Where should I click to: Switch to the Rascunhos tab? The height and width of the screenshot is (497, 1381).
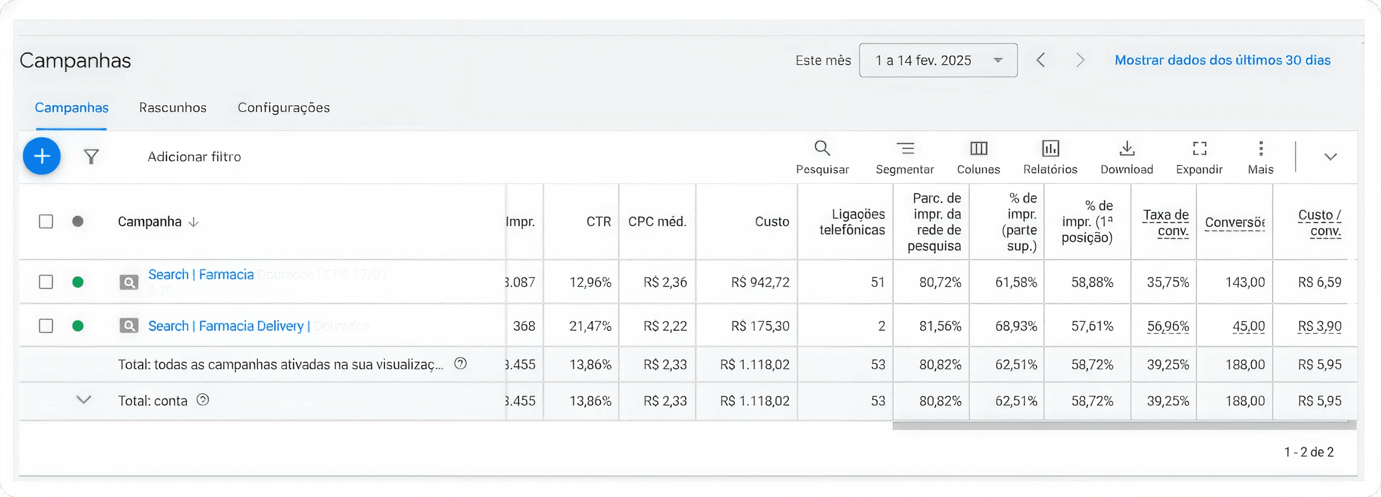click(172, 108)
